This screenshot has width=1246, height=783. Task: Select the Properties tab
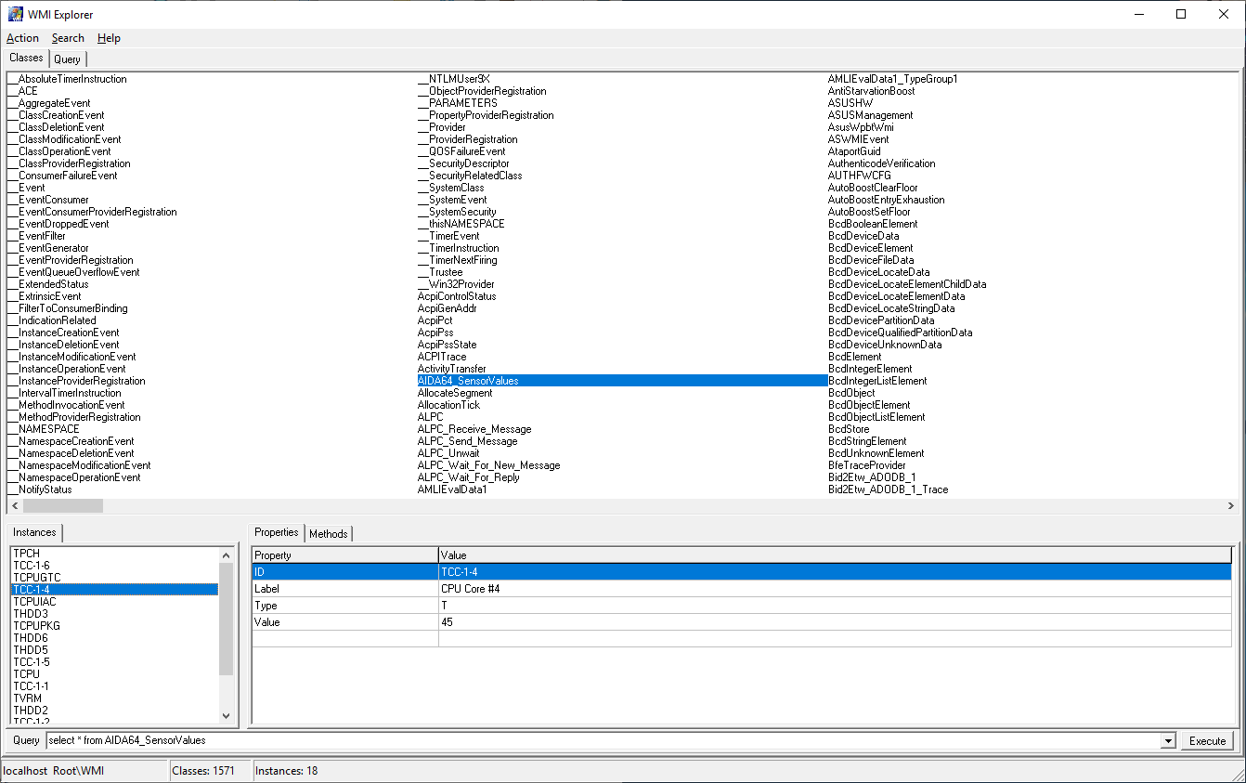click(277, 533)
